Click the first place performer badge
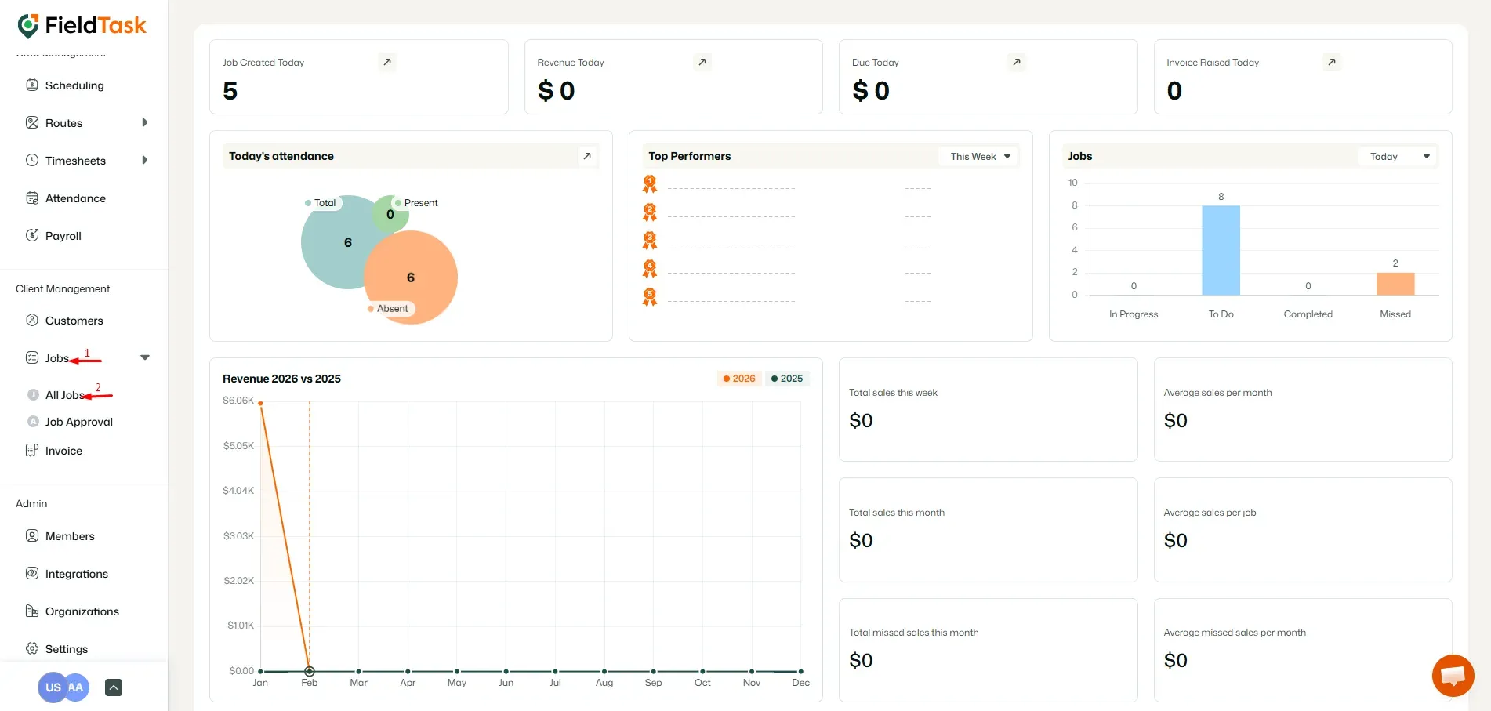This screenshot has width=1491, height=711. (x=650, y=184)
